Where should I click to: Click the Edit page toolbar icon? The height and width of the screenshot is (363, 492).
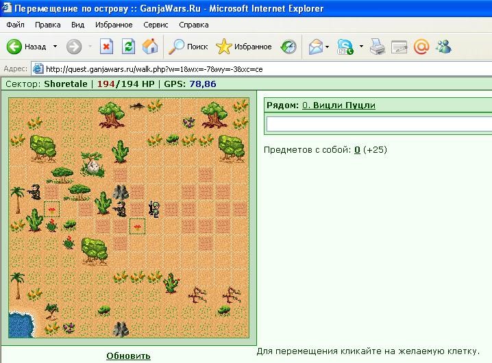click(399, 47)
